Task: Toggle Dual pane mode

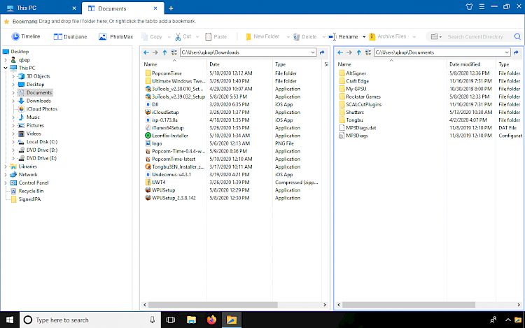Action: pos(70,36)
